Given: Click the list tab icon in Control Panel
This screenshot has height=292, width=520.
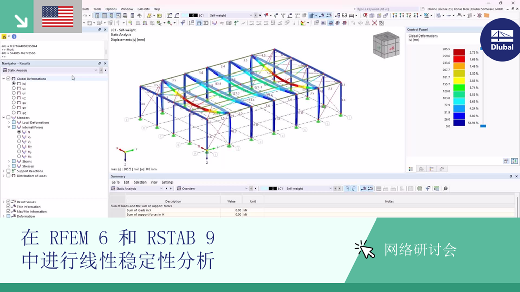Looking at the screenshot, I should point(432,169).
